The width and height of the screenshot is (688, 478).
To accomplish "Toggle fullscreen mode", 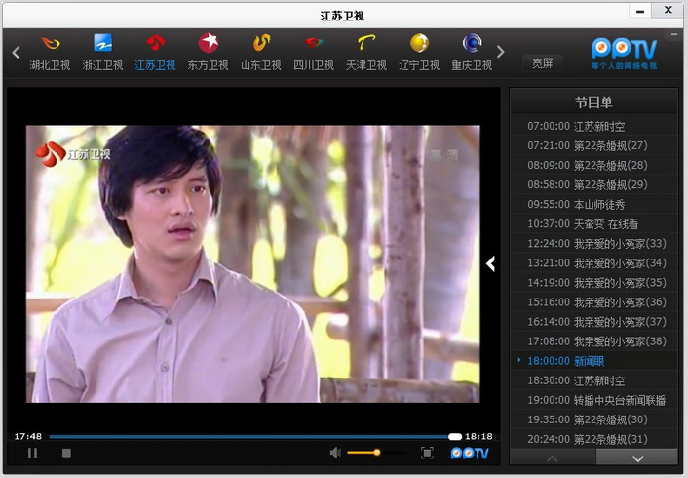I will [427, 453].
